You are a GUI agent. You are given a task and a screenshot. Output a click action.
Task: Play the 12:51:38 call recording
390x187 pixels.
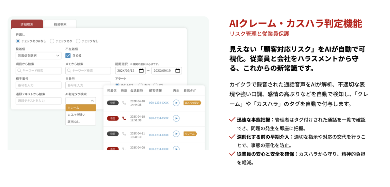(176, 118)
